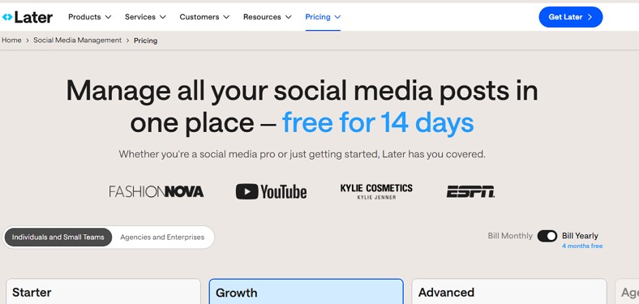
Task: Click the Fashion Nova logo
Action: 156,191
